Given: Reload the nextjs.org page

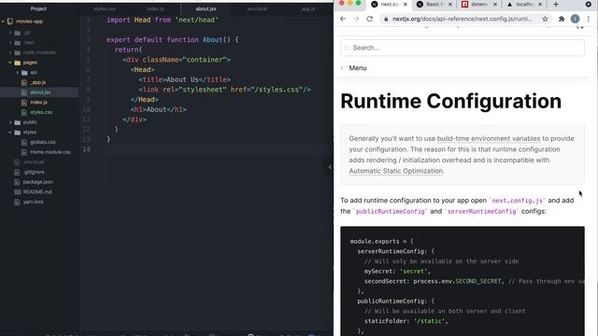Looking at the screenshot, I should coord(369,19).
